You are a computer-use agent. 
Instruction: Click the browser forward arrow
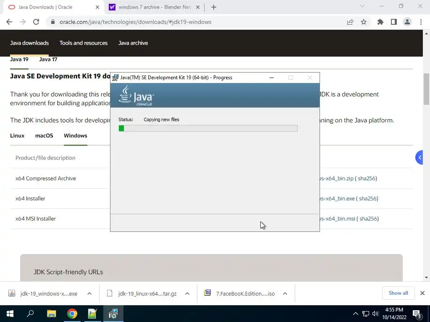23,22
